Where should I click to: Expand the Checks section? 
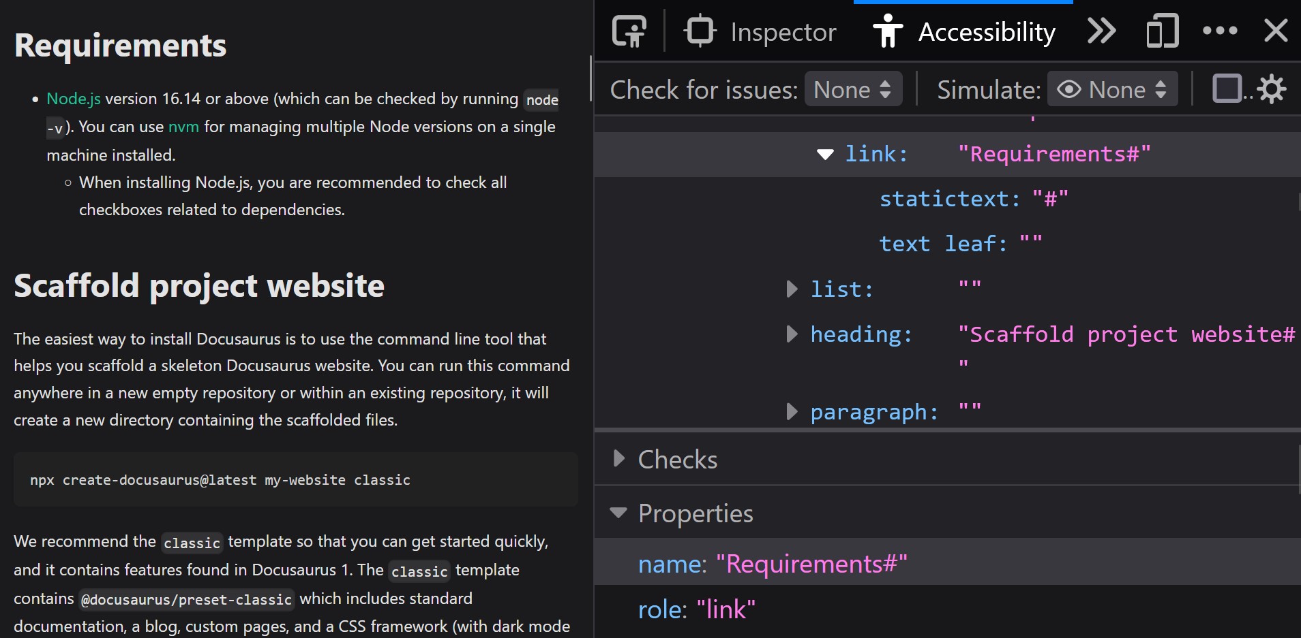click(x=619, y=459)
